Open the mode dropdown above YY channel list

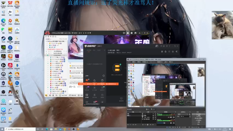coord(48,39)
